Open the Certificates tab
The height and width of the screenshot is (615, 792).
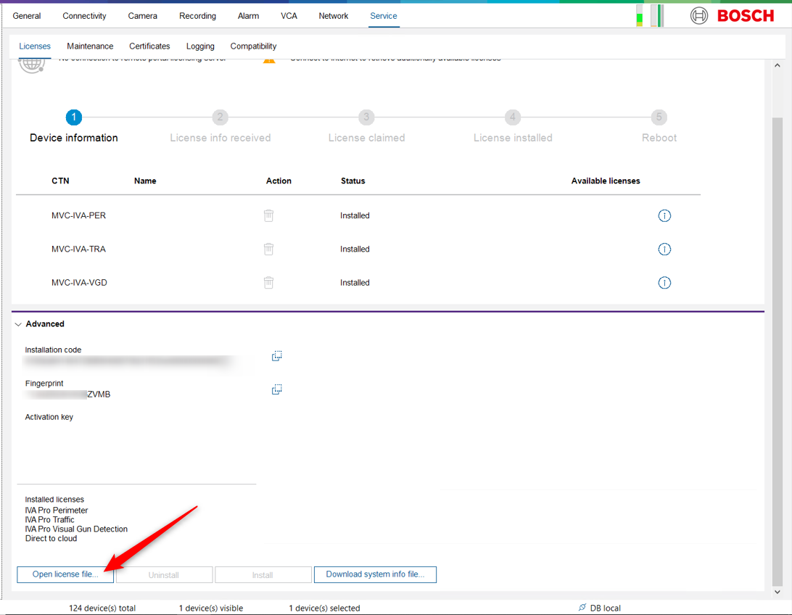[149, 46]
